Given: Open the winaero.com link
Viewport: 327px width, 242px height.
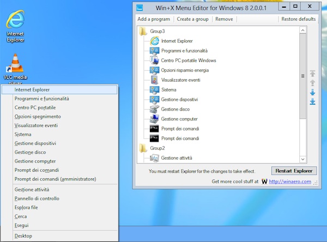Looking at the screenshot, I should (290, 181).
